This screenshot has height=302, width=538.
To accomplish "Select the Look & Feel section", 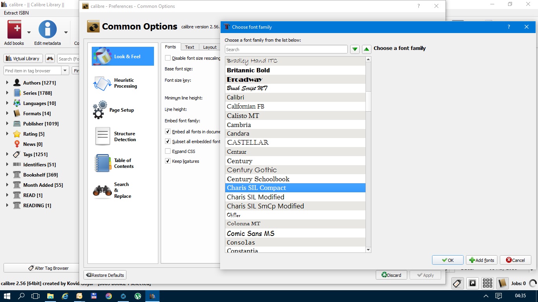I will pyautogui.click(x=123, y=56).
